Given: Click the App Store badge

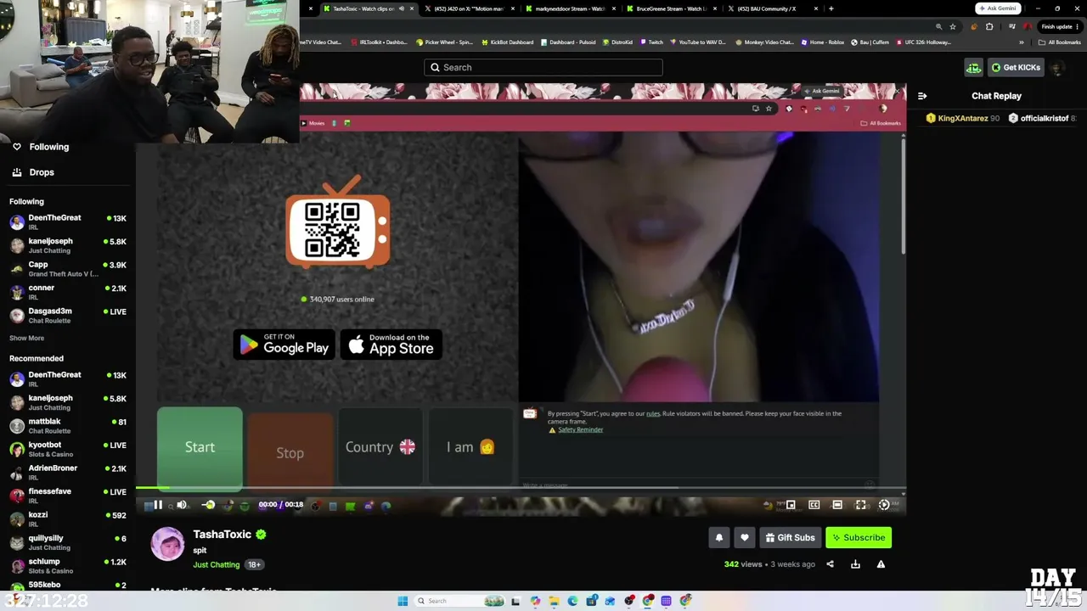Looking at the screenshot, I should (391, 344).
